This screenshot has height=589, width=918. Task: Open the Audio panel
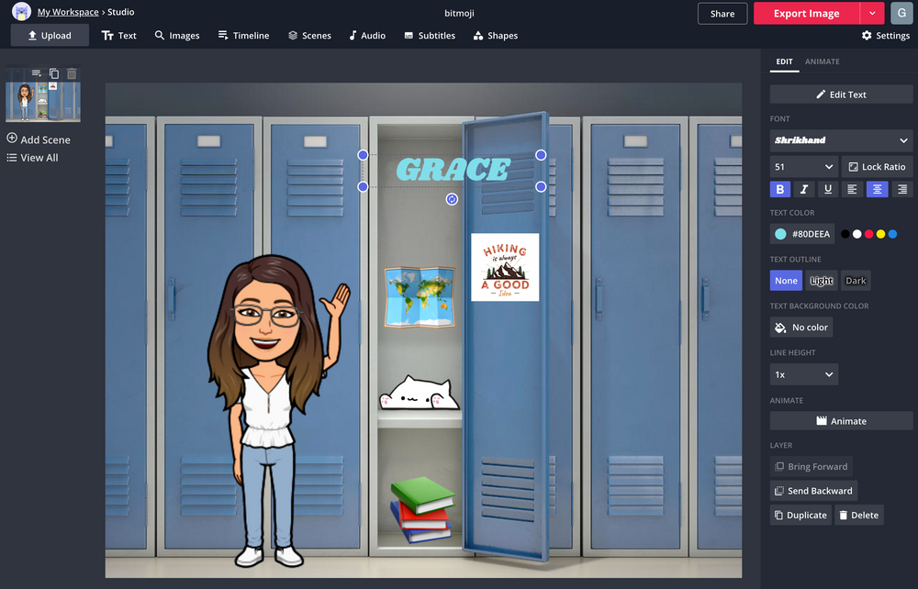coord(367,35)
